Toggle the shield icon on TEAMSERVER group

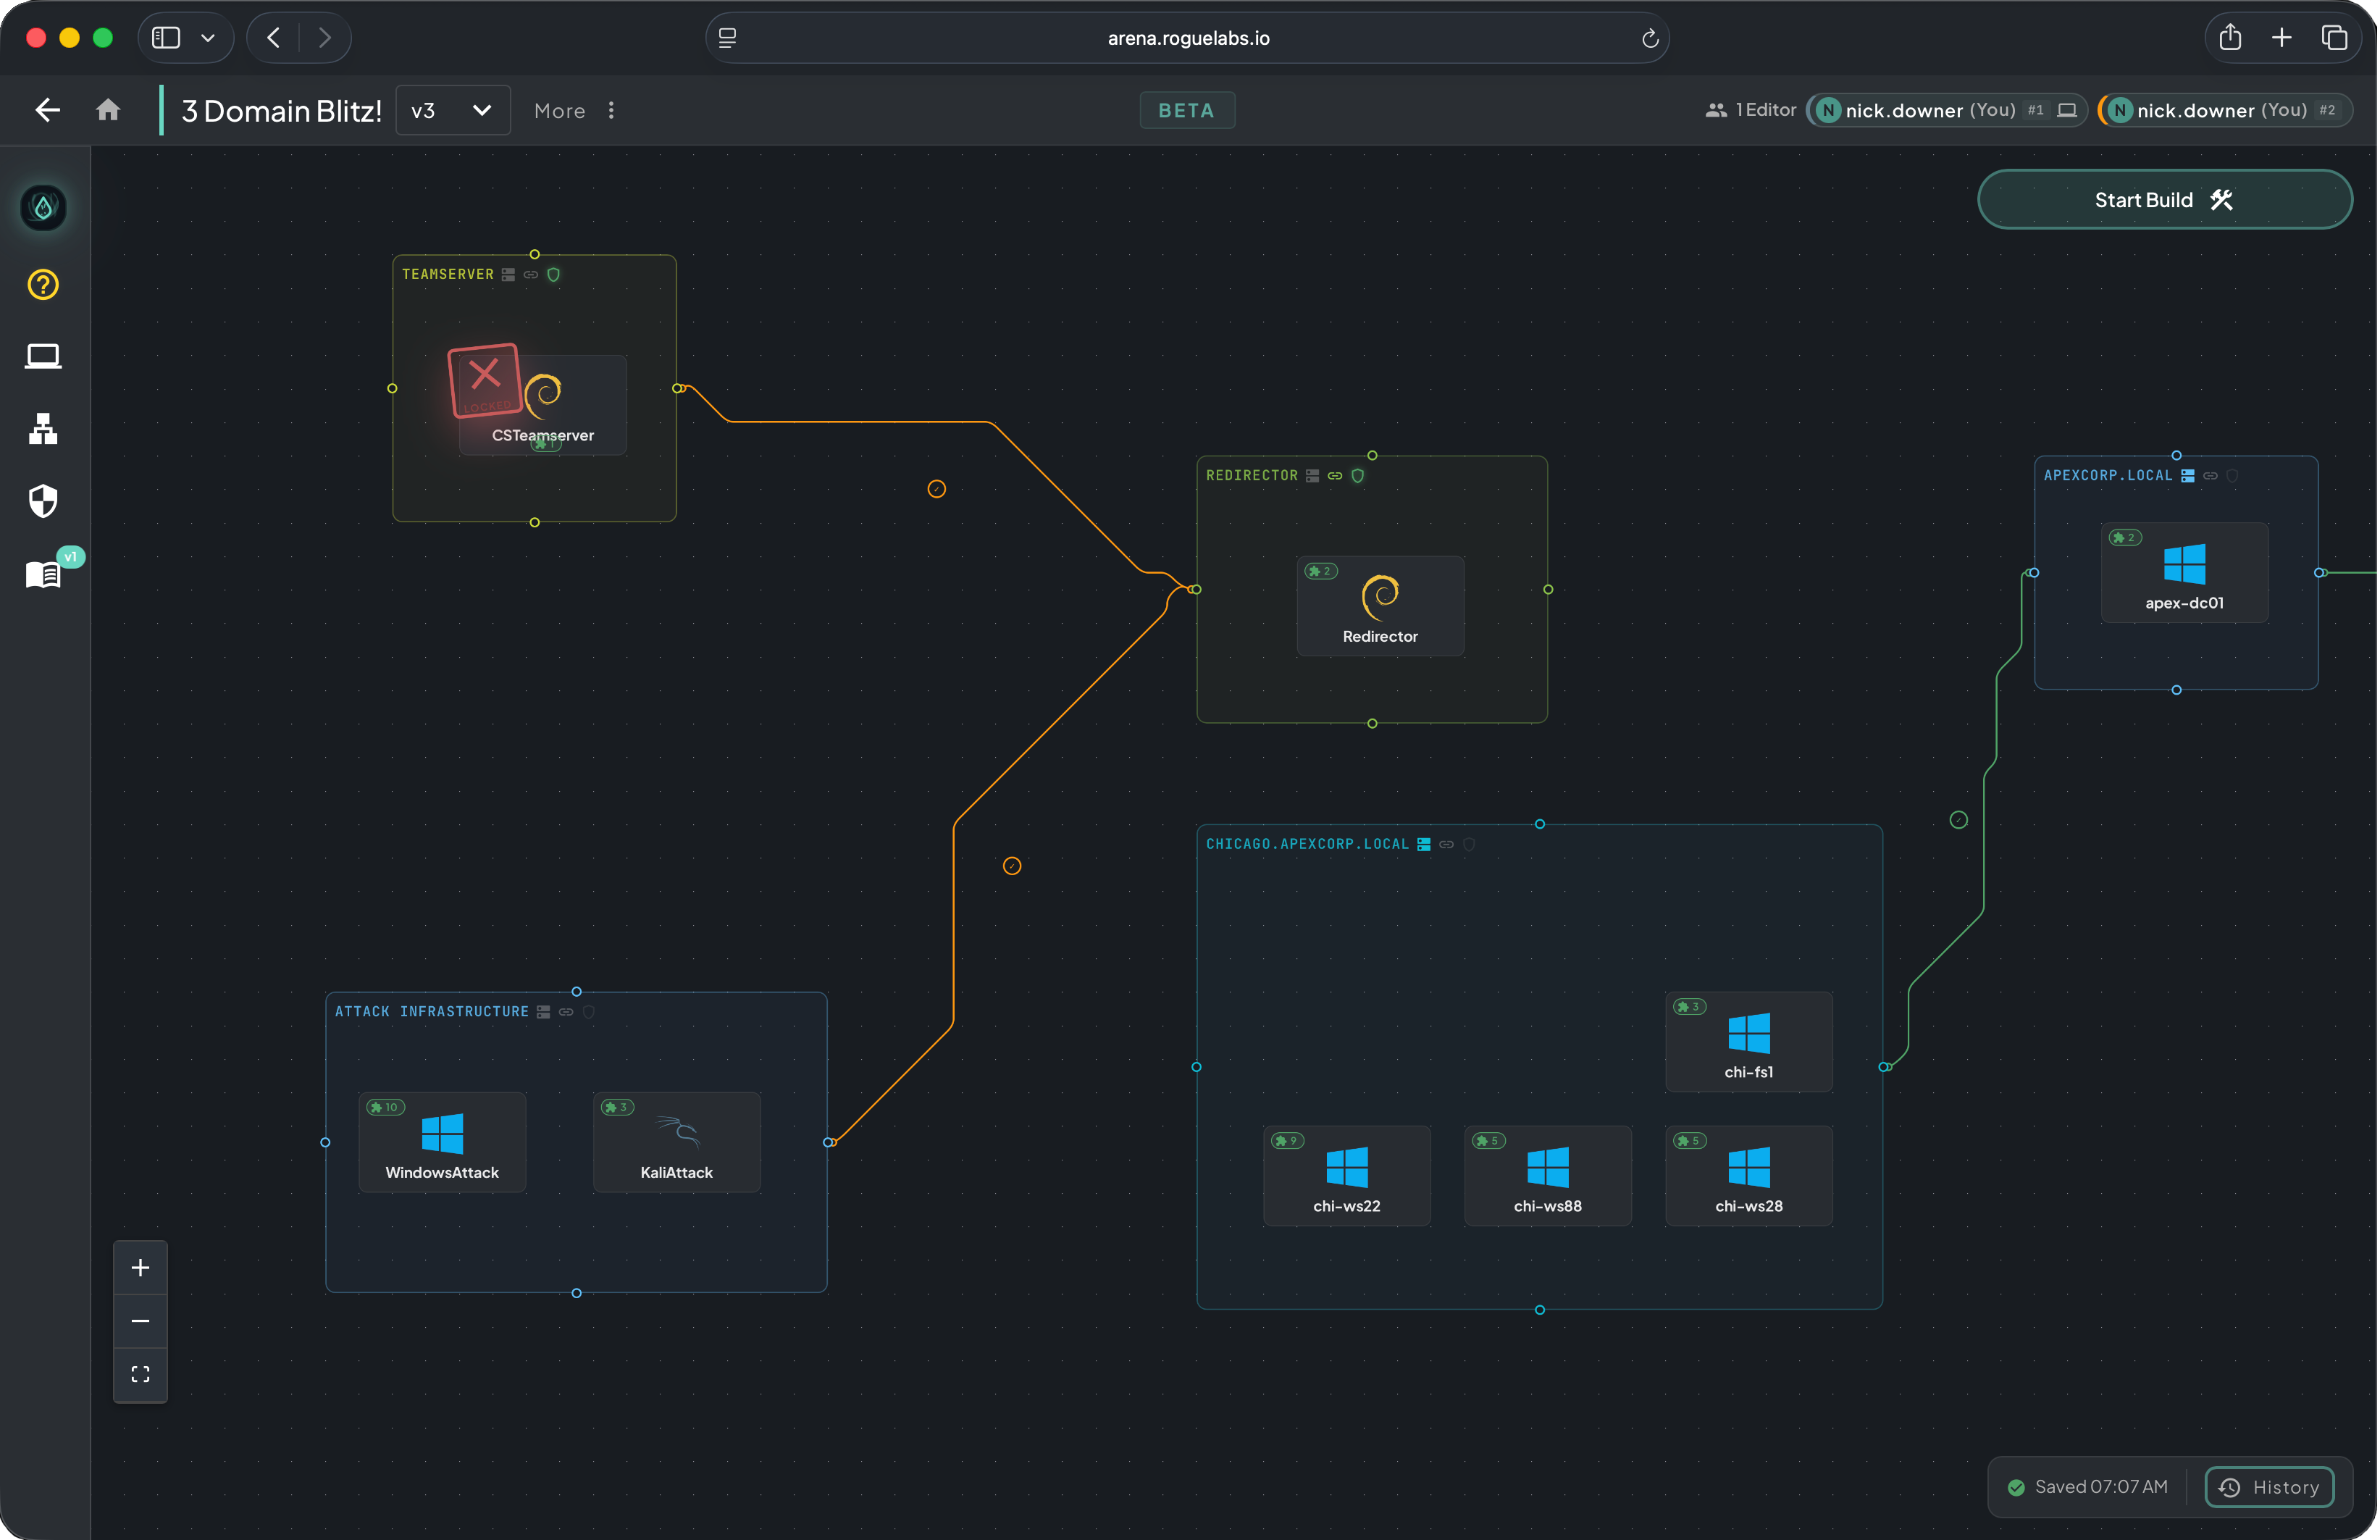coord(554,274)
